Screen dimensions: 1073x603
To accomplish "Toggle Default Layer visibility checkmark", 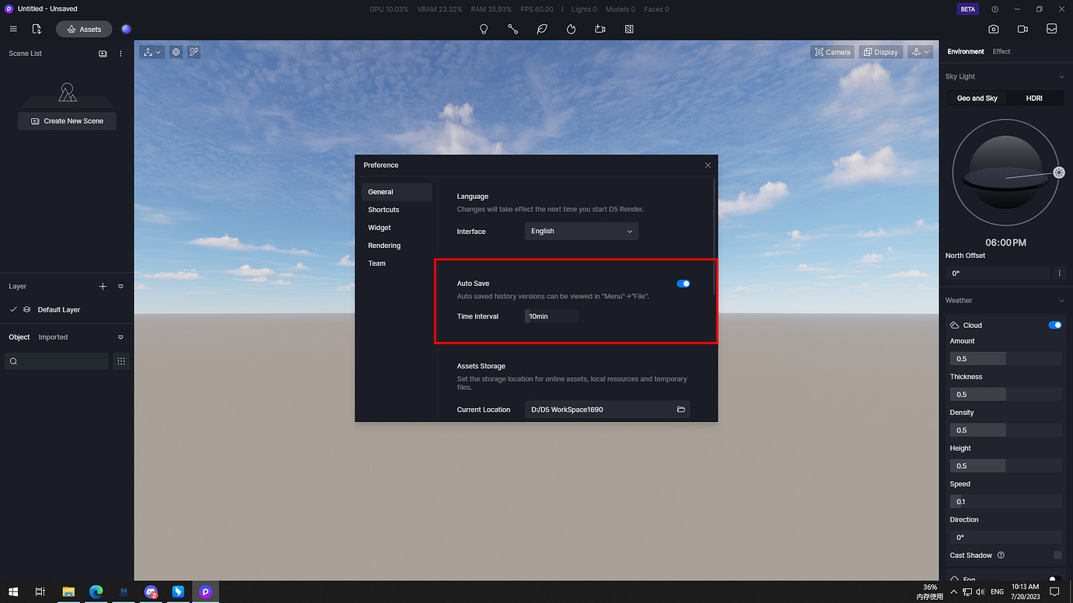I will (x=13, y=310).
